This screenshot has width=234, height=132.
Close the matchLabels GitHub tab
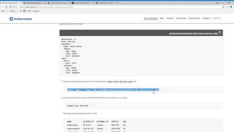click(117, 3)
